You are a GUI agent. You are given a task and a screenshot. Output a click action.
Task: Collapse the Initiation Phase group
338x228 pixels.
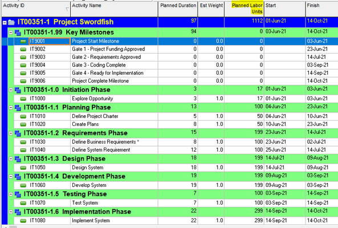point(11,90)
